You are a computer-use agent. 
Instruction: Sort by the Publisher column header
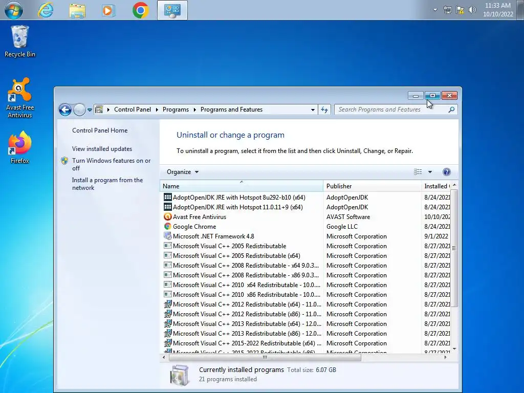(x=372, y=186)
